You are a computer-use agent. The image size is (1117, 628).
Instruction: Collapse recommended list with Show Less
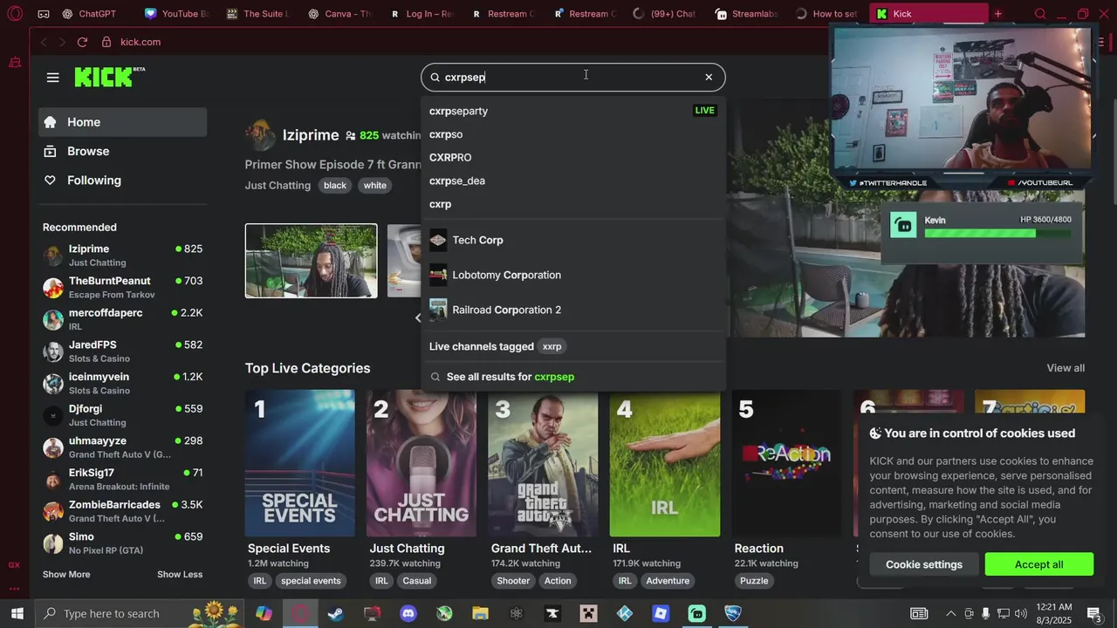click(180, 574)
